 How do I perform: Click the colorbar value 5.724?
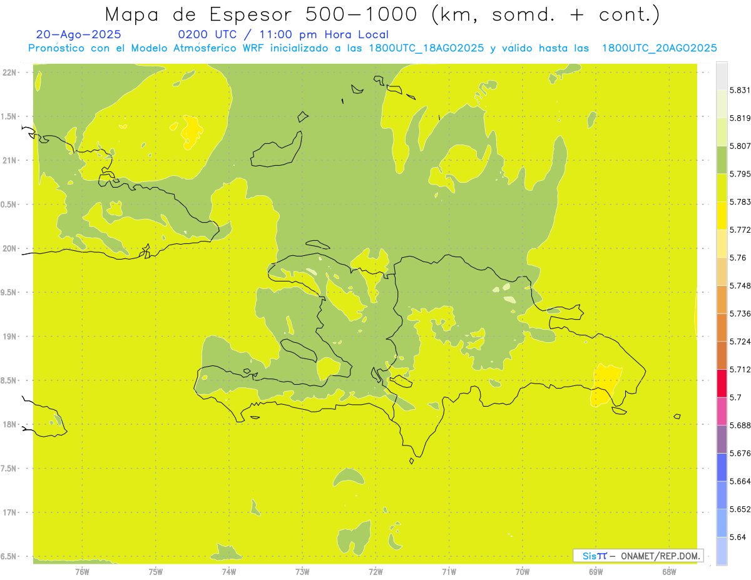(x=740, y=341)
